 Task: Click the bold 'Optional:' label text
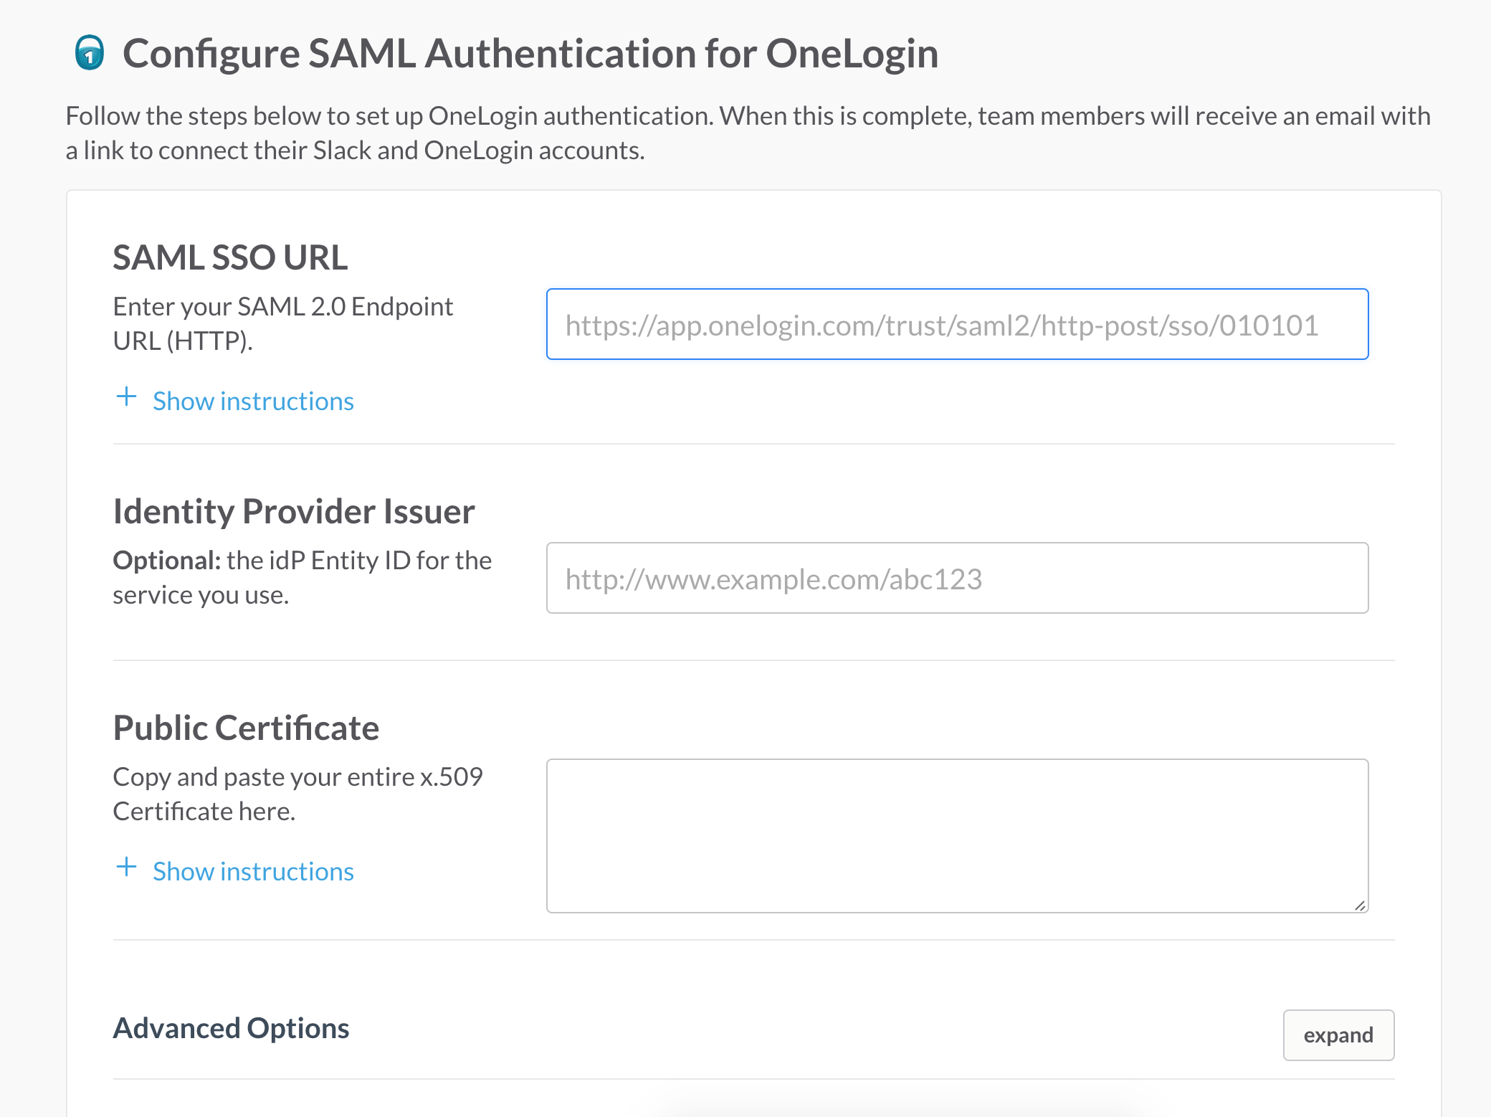pos(167,560)
